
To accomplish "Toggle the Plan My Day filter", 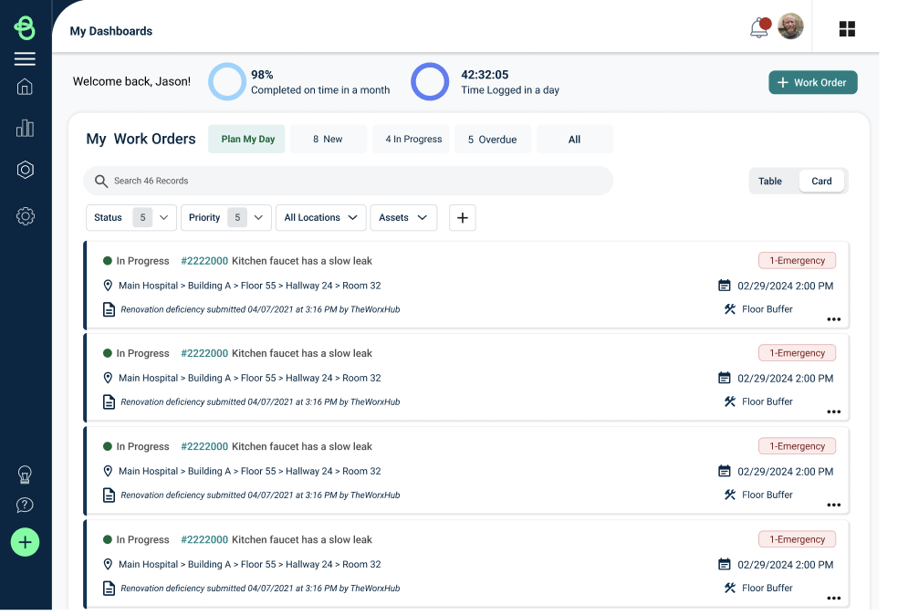I will click(x=246, y=139).
